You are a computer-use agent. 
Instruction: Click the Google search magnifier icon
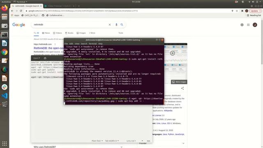click(x=122, y=25)
